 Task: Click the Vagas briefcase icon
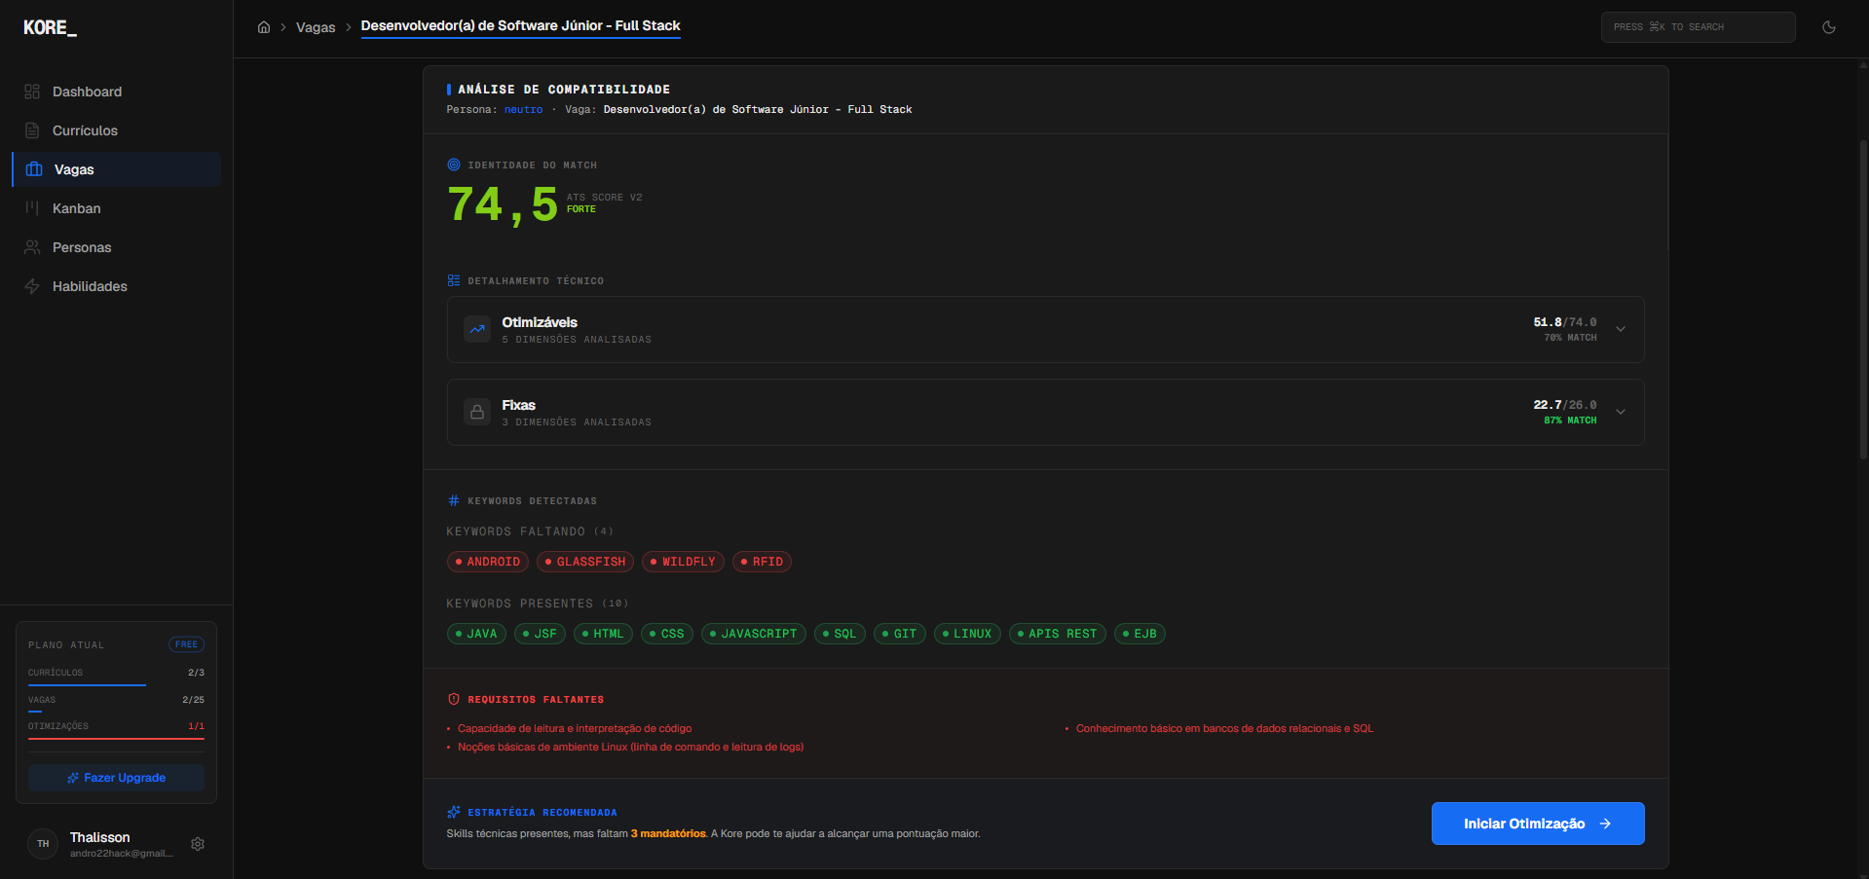click(34, 169)
